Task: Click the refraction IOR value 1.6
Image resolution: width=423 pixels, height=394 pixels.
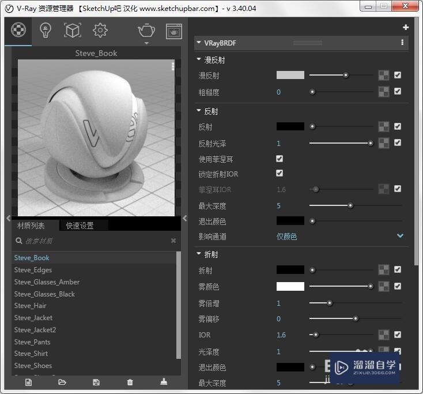Action: 281,335
